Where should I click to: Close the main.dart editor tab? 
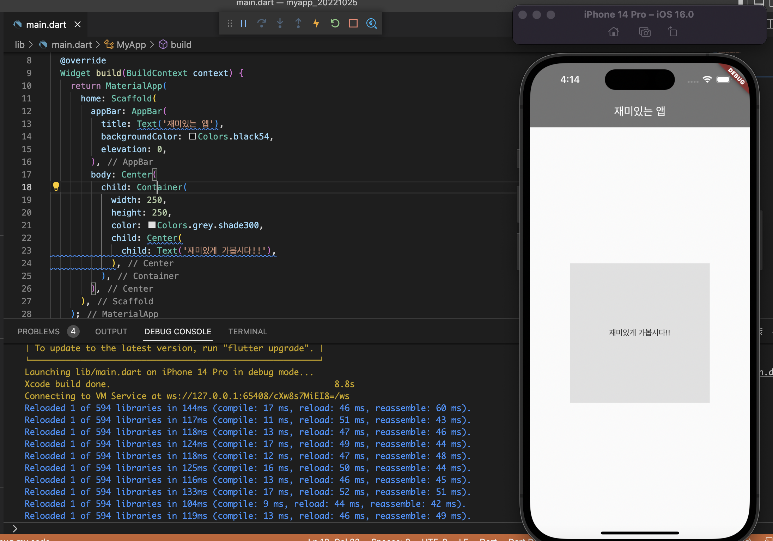pyautogui.click(x=78, y=25)
